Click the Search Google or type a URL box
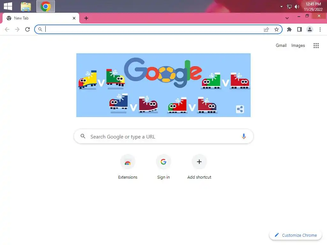The image size is (327, 245). click(163, 137)
